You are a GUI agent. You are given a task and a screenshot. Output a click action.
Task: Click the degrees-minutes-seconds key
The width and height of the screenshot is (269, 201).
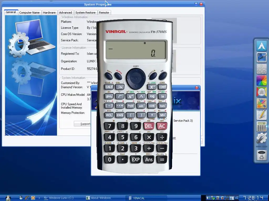point(120,106)
